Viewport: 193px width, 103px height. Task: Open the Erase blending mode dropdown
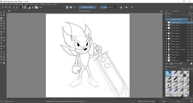click(x=52, y=7)
